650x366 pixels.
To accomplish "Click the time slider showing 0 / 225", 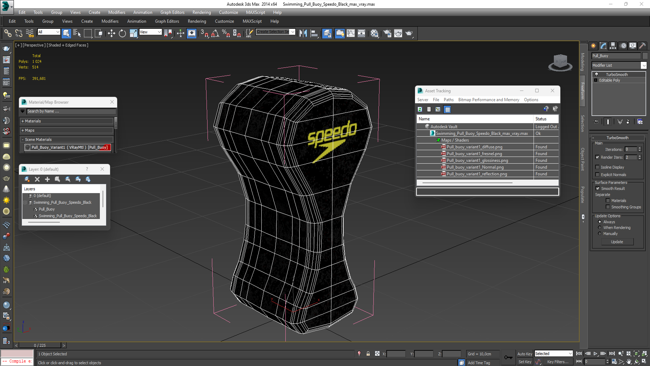I will tap(40, 345).
